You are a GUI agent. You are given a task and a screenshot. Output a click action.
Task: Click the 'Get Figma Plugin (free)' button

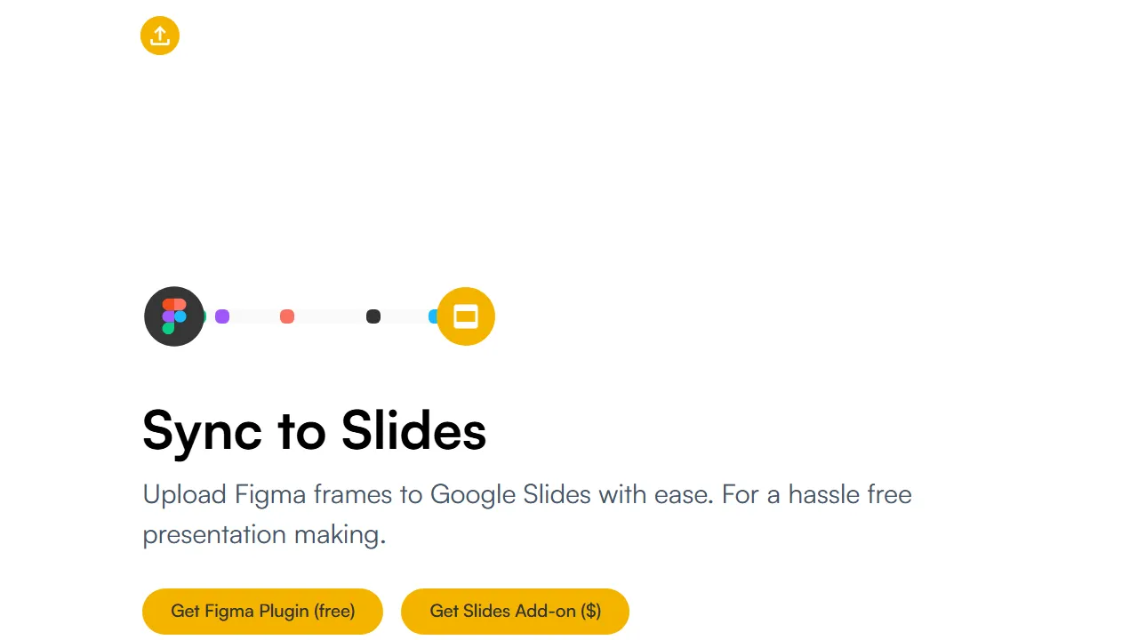pyautogui.click(x=262, y=611)
